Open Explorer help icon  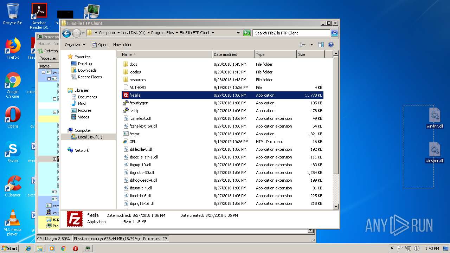point(331,45)
